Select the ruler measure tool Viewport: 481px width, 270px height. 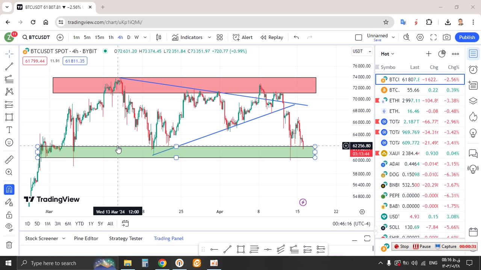(9, 159)
